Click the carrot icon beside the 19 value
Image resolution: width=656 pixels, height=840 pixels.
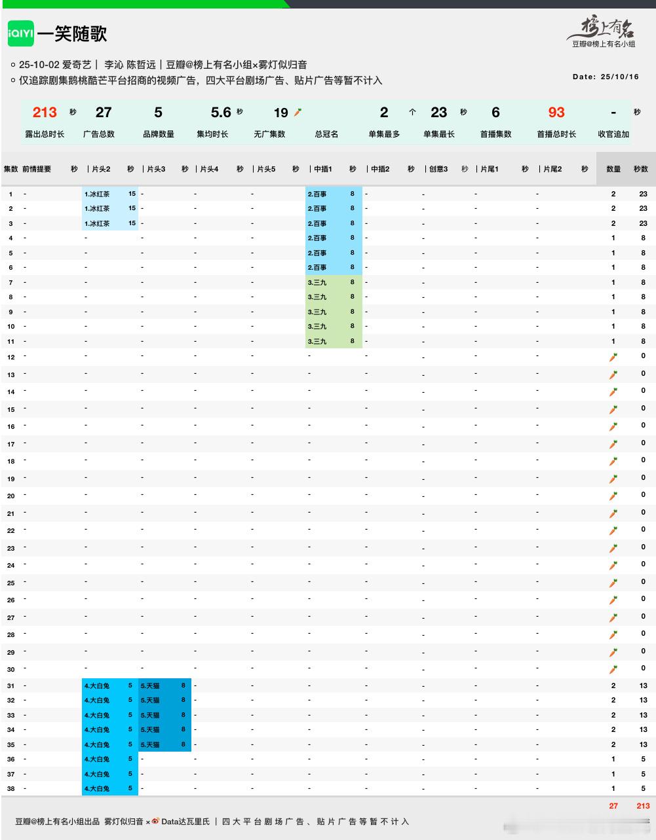tap(298, 113)
